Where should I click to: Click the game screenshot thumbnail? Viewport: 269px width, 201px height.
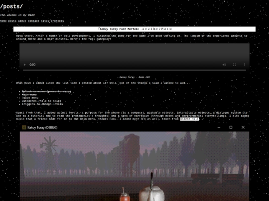(134, 166)
